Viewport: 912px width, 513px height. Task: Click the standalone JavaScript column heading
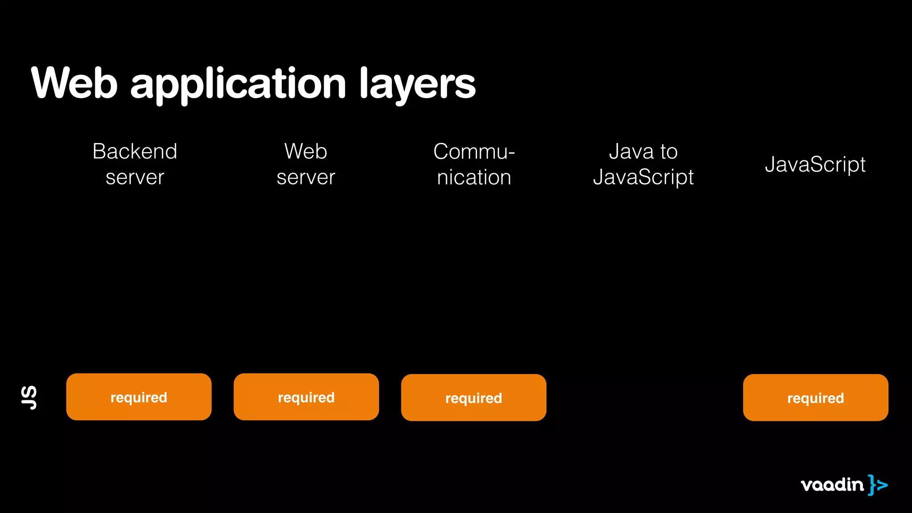coord(815,164)
